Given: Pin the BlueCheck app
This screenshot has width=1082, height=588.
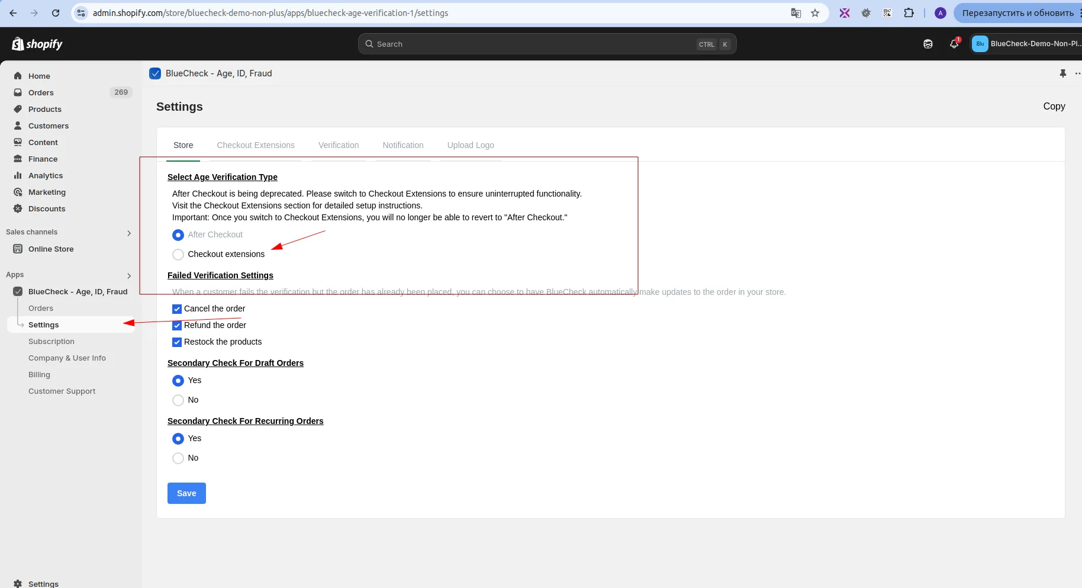Looking at the screenshot, I should [1062, 73].
